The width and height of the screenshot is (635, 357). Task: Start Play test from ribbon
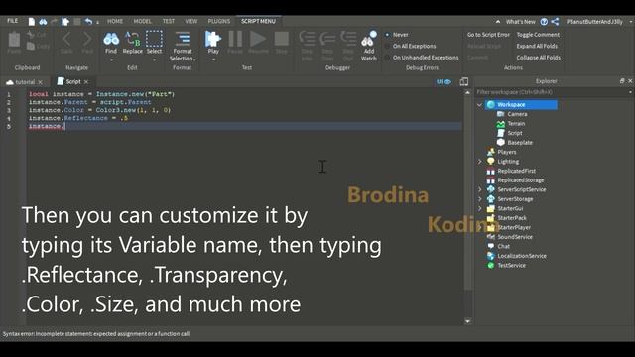tap(213, 39)
